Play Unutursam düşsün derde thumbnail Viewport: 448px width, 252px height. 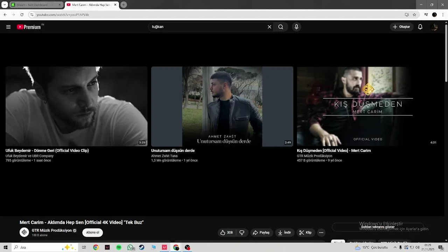(x=222, y=106)
